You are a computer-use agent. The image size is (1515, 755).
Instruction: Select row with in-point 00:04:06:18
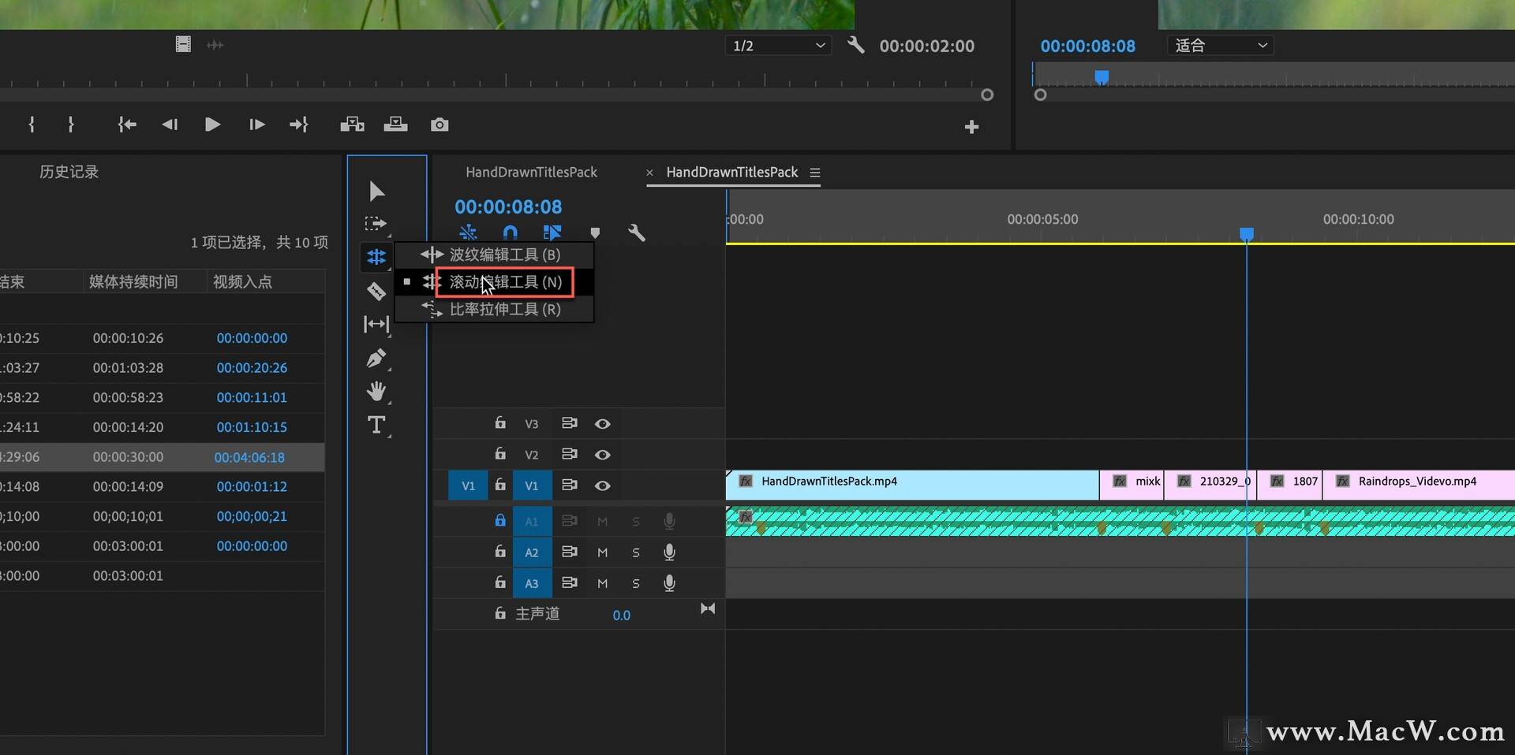162,457
